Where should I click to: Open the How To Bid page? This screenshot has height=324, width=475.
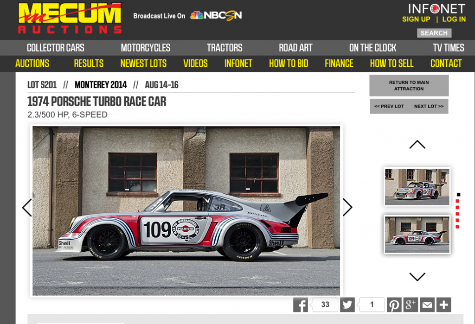(x=289, y=64)
